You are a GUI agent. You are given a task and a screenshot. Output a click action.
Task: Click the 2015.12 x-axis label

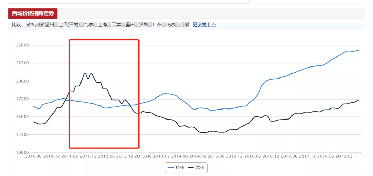(x=235, y=157)
